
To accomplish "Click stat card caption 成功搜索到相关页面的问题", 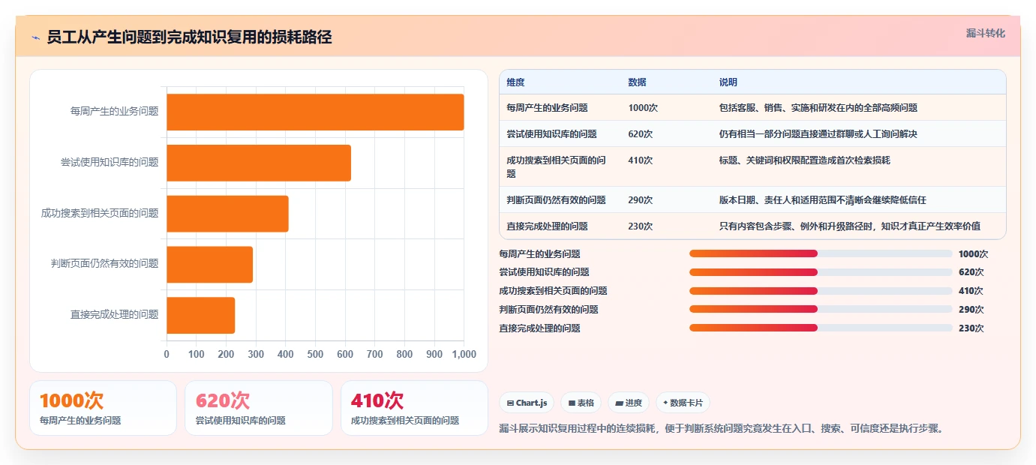I will pyautogui.click(x=405, y=421).
